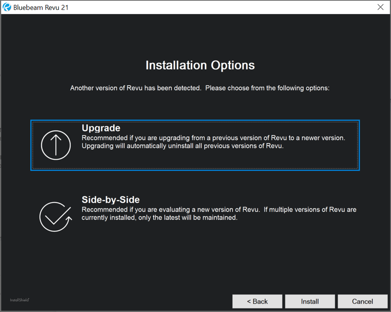Click the Upgrade up-arrow circle icon
Viewport: 391px width, 312px height.
pyautogui.click(x=56, y=145)
